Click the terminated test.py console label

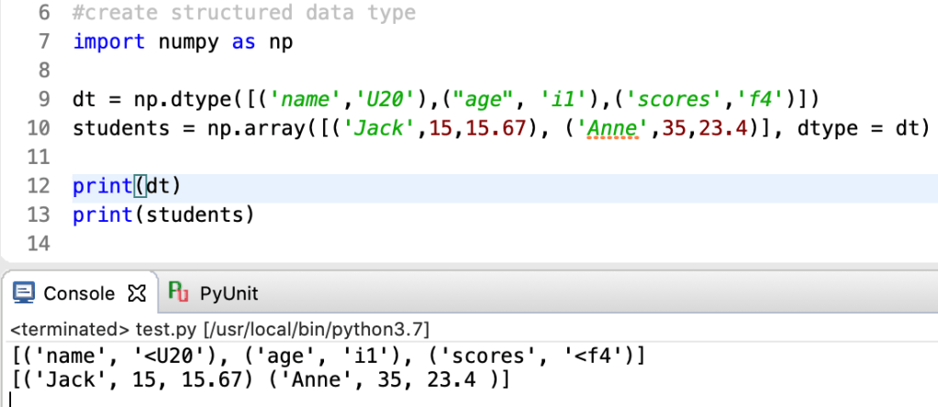click(x=218, y=328)
